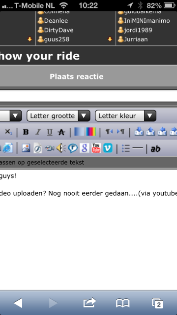Insert RealPlayer media

coord(73,148)
